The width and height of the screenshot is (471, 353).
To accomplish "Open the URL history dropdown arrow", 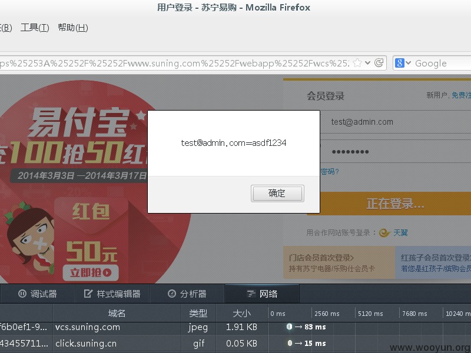I will [367, 63].
